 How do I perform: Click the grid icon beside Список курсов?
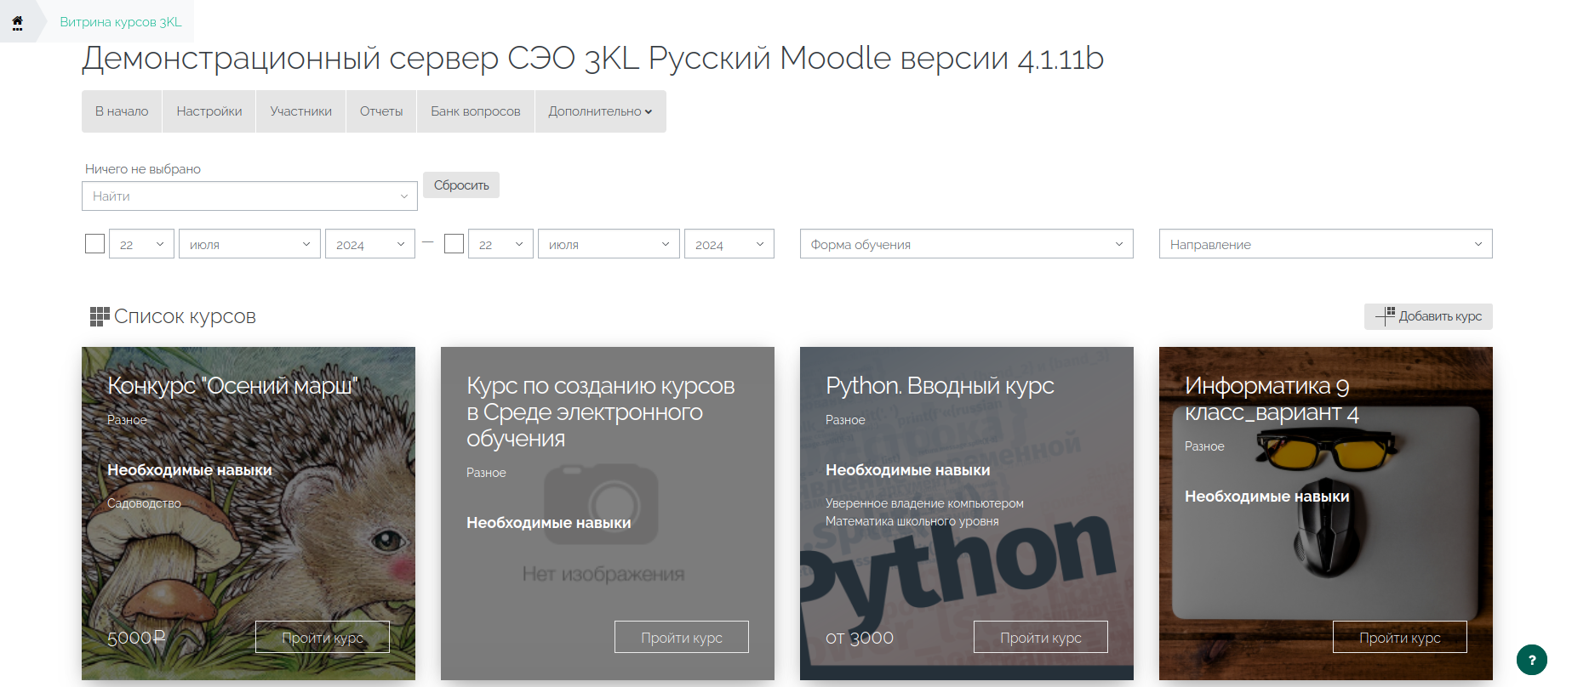click(100, 316)
